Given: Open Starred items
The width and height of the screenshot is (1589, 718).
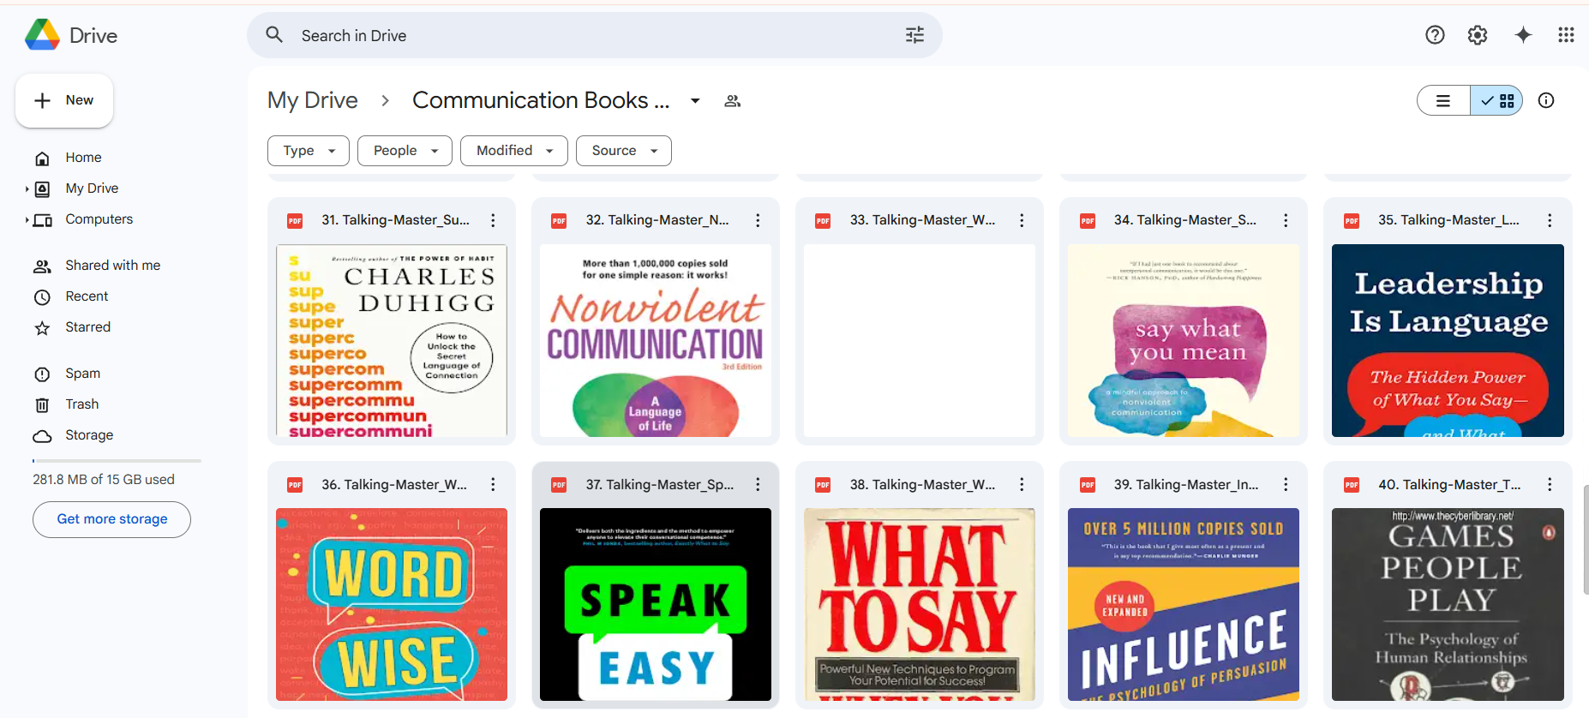Looking at the screenshot, I should point(87,327).
